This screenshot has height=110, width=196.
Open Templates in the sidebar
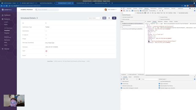(x=7, y=33)
